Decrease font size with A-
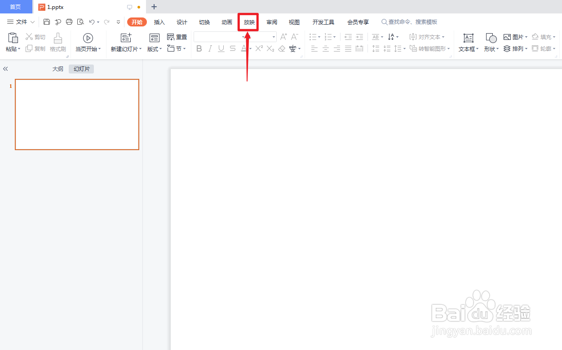562x350 pixels. coord(295,37)
